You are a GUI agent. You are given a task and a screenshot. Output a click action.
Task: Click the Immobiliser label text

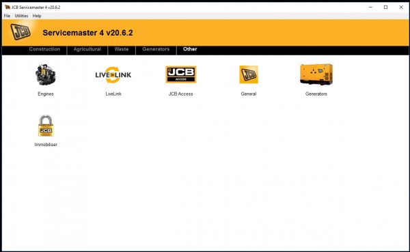46,145
